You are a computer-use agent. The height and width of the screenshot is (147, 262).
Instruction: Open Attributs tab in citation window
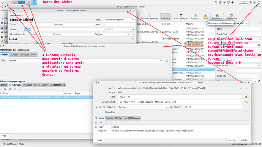click(119, 118)
